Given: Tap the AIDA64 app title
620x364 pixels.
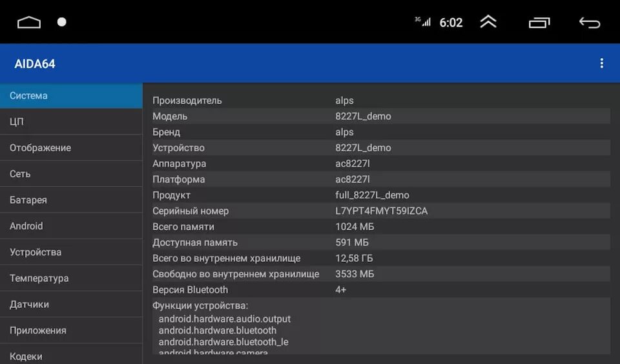Looking at the screenshot, I should [35, 64].
